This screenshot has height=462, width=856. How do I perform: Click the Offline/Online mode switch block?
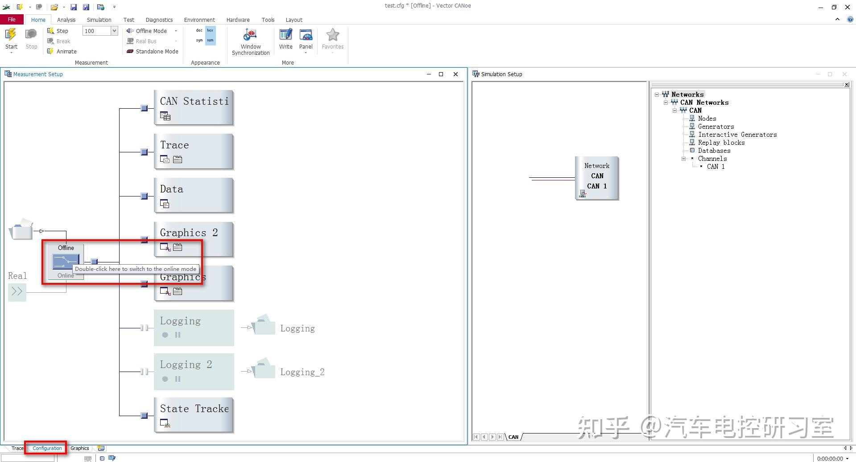[66, 262]
